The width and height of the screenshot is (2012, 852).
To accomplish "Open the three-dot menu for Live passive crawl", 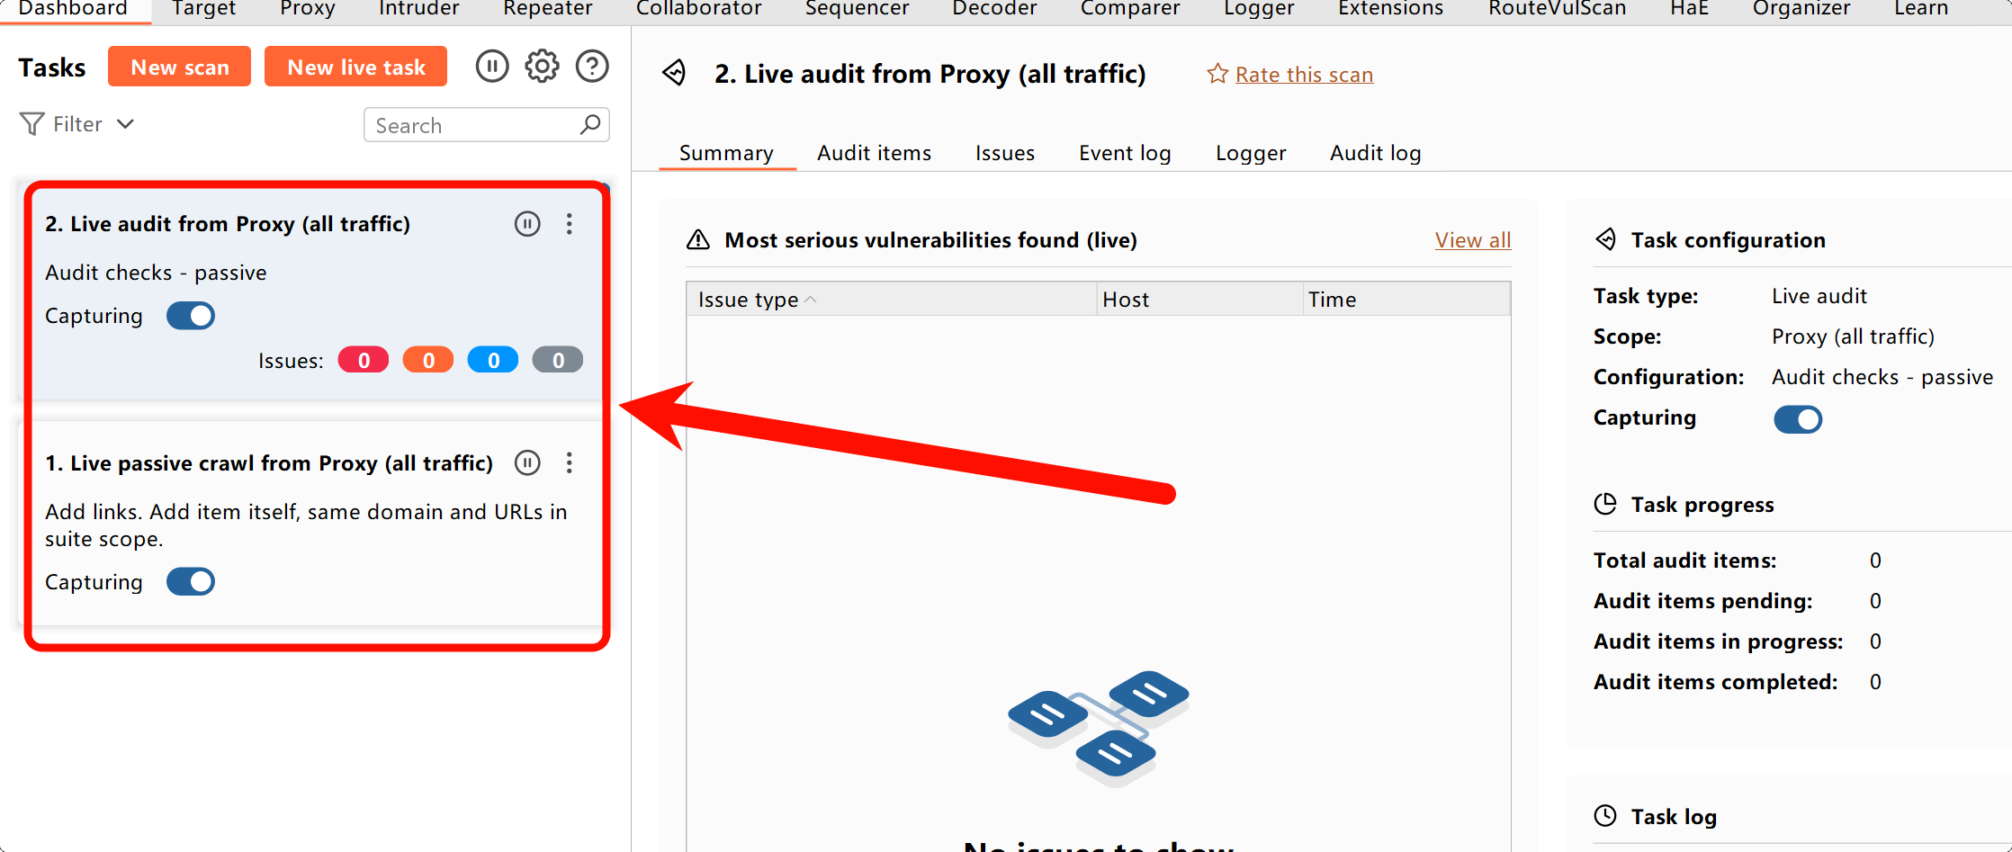I will pos(570,463).
